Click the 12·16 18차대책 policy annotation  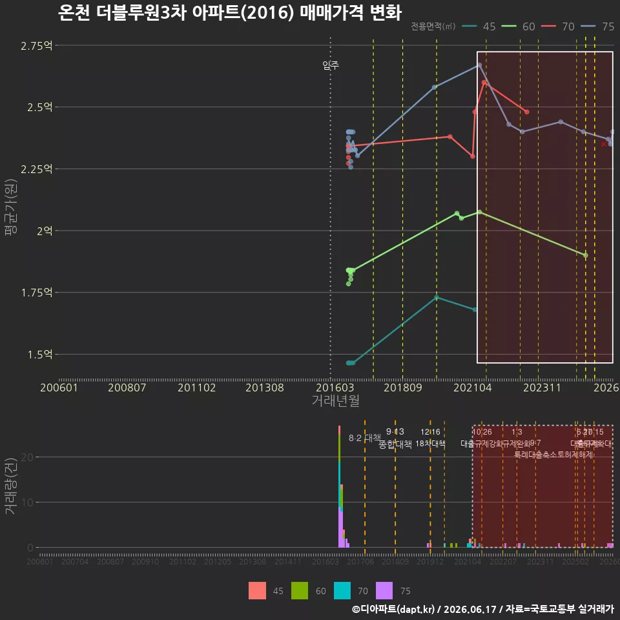(430, 438)
